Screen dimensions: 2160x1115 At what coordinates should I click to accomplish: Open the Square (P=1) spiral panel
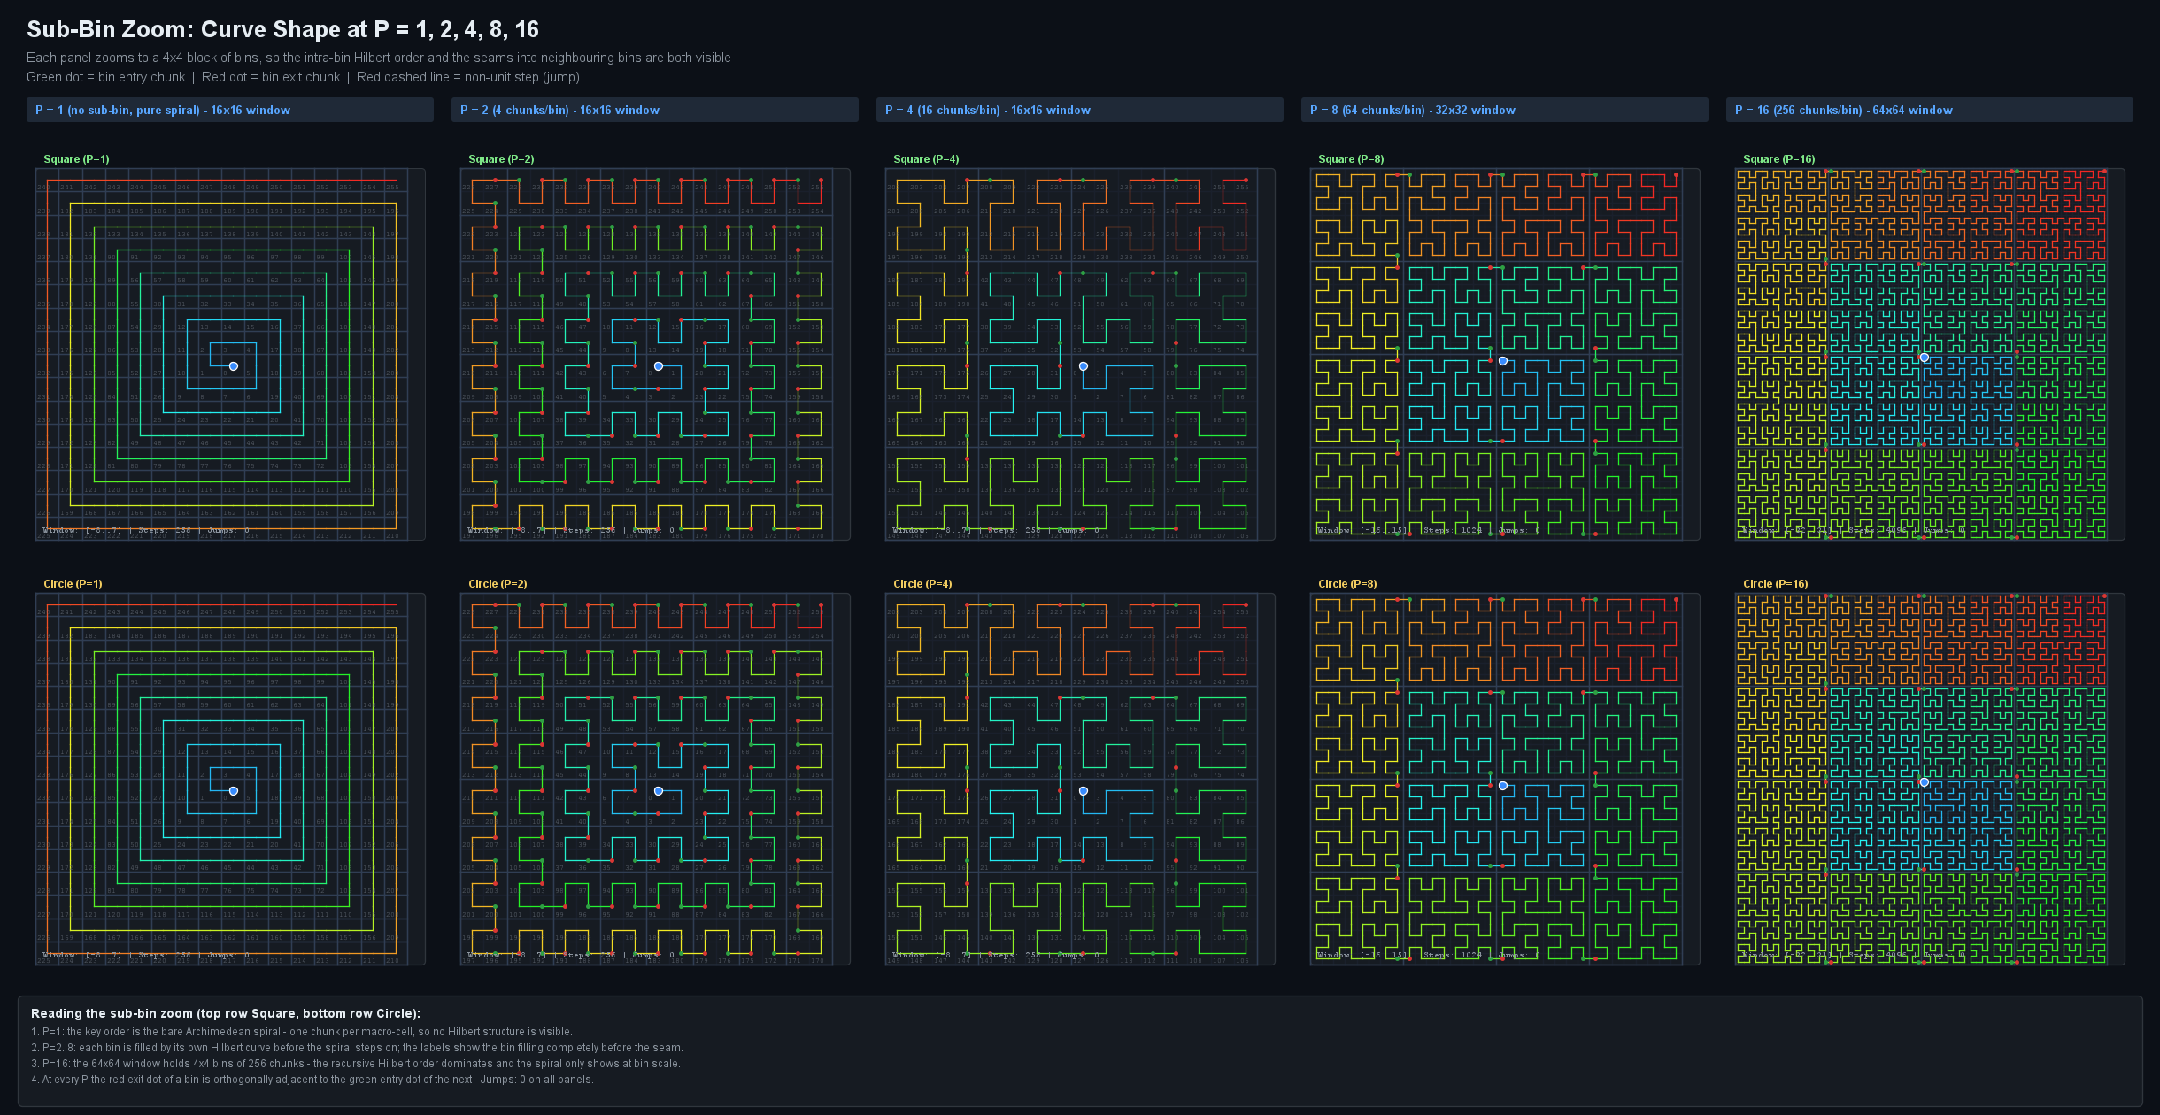(x=230, y=354)
